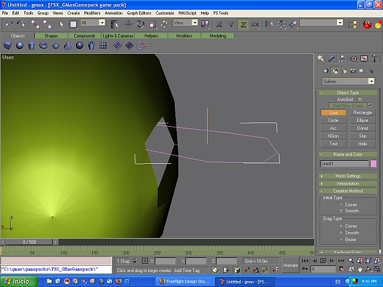
Task: Restrict transform to the Z axis
Action: [x=243, y=24]
